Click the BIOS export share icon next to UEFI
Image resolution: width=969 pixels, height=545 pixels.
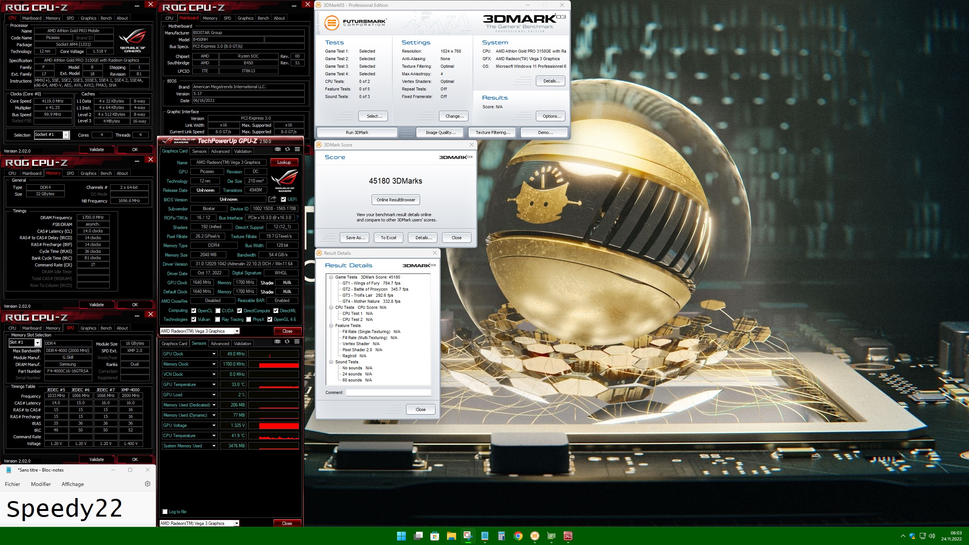pos(272,199)
